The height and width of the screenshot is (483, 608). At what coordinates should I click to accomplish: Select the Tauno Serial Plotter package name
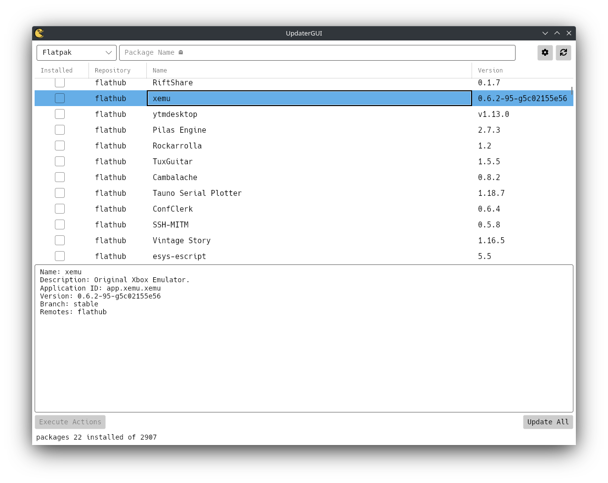pos(197,193)
